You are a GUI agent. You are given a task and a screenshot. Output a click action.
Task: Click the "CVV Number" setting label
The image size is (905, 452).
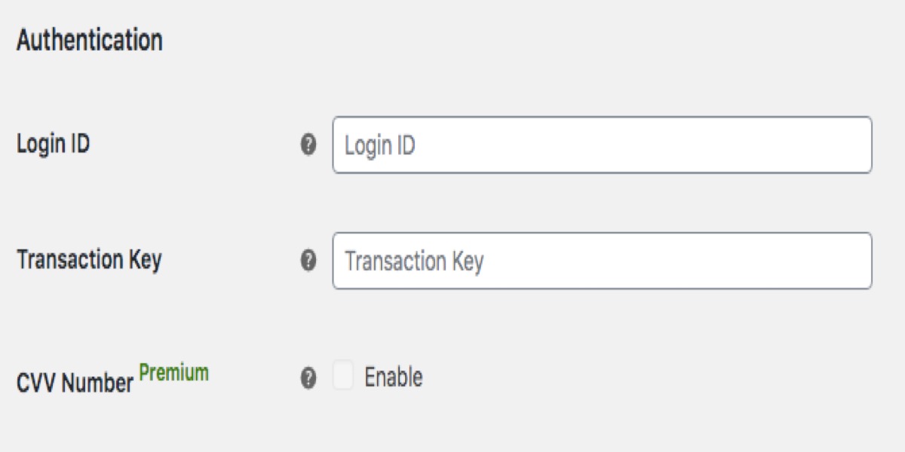[x=75, y=383]
